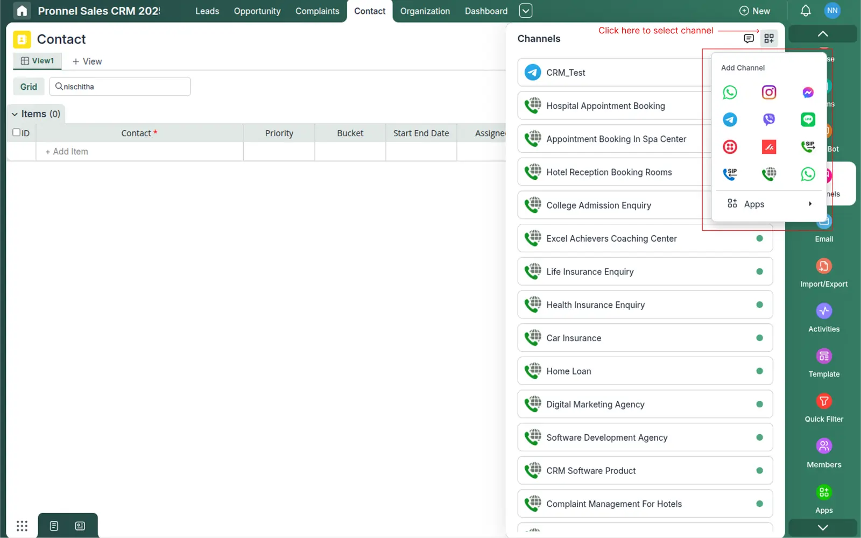Switch to the Leads tab

[207, 11]
